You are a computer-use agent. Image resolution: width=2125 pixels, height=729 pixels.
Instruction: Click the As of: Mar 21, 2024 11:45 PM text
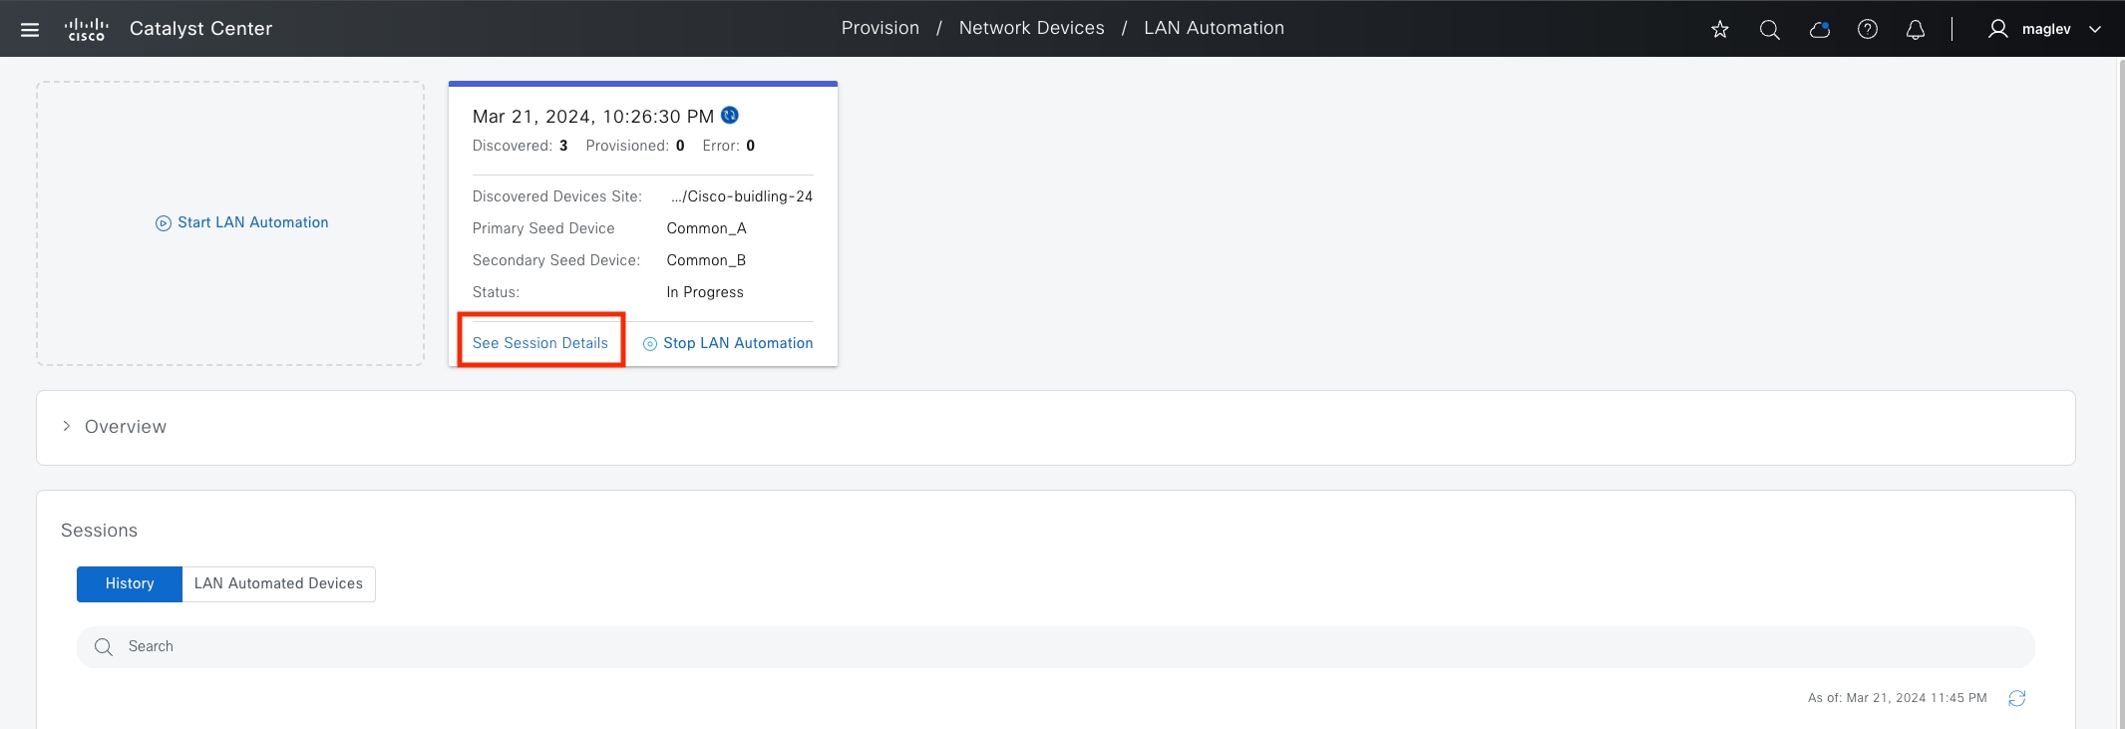point(1898,698)
